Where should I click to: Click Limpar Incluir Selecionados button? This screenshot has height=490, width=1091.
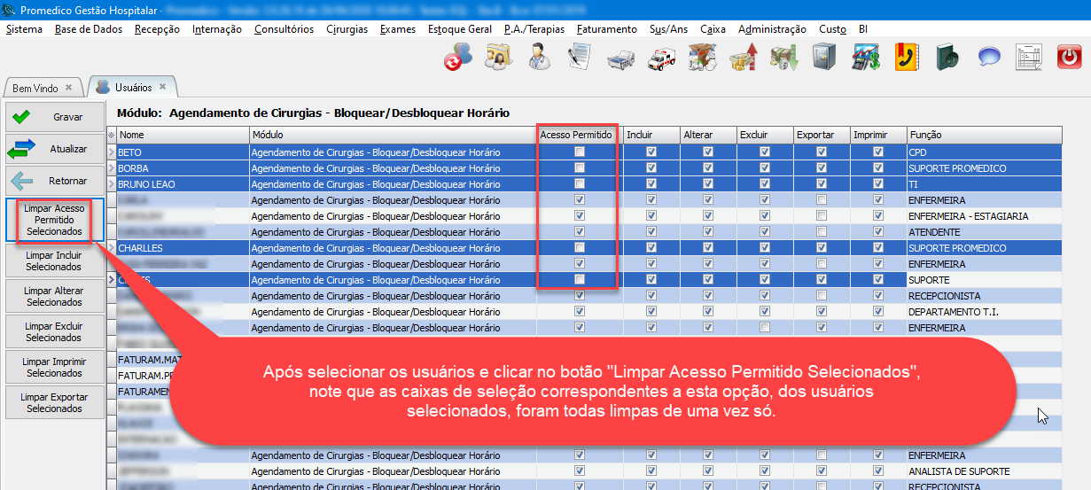[54, 261]
